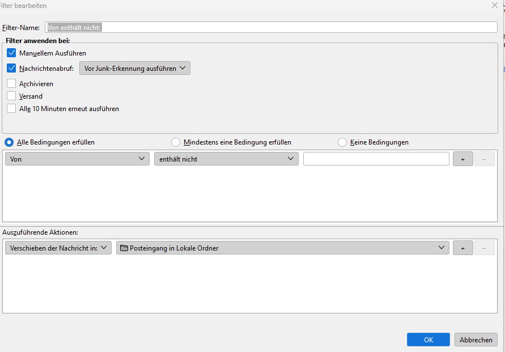Expand the enthält nicht operator dropdown
Screen dimensions: 505x352
(226, 159)
